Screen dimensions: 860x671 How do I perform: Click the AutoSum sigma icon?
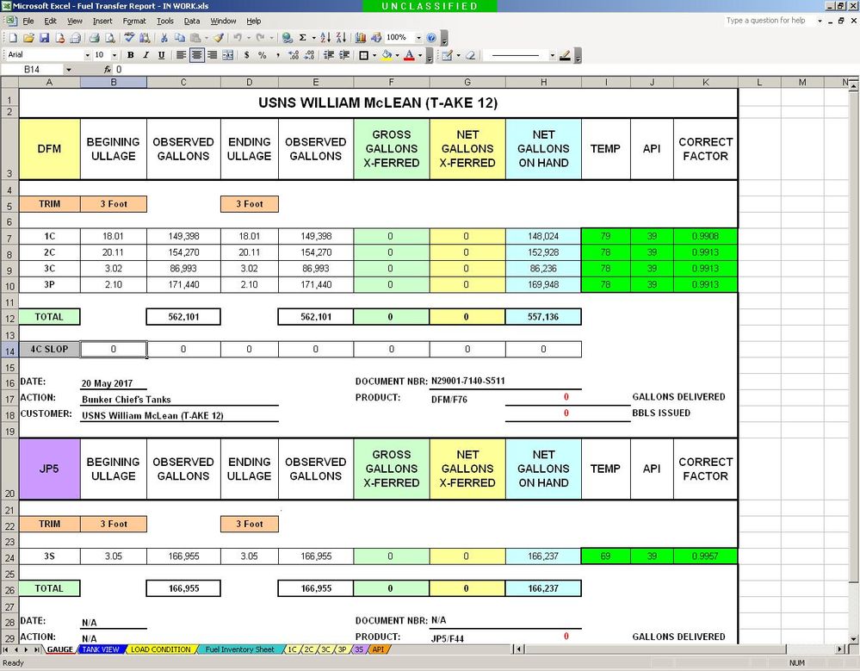(x=303, y=38)
